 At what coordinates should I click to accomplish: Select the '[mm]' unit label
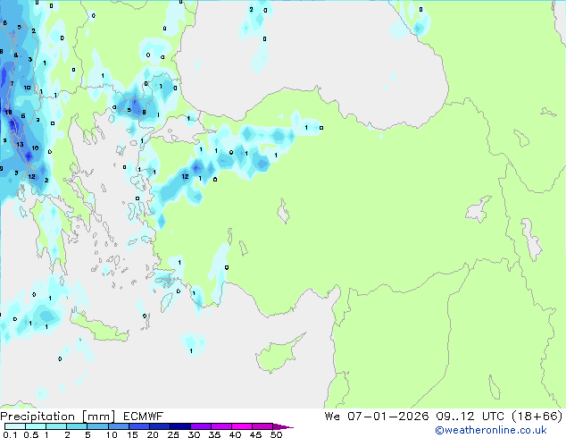click(x=98, y=417)
